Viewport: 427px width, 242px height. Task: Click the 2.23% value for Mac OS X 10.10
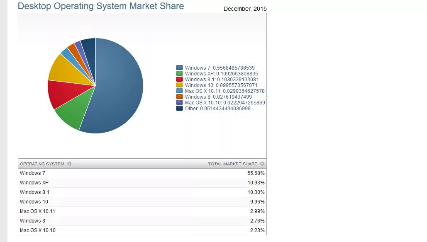point(257,230)
